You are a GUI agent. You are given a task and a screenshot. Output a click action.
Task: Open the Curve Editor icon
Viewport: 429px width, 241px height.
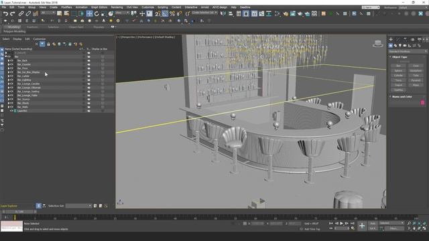click(261, 13)
